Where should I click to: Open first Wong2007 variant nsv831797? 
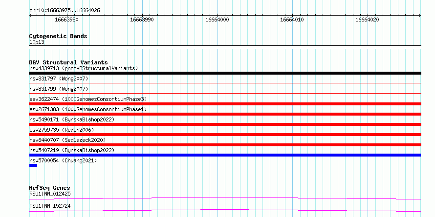pos(59,79)
